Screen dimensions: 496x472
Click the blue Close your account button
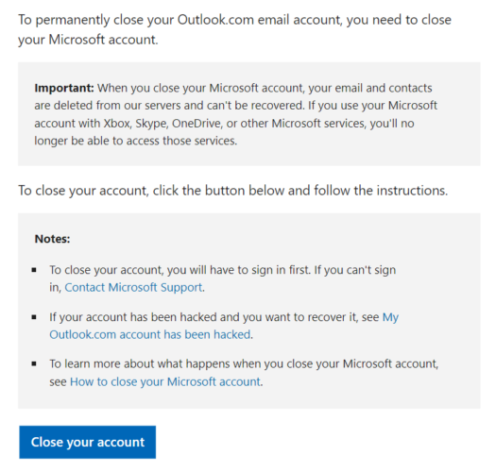[87, 442]
